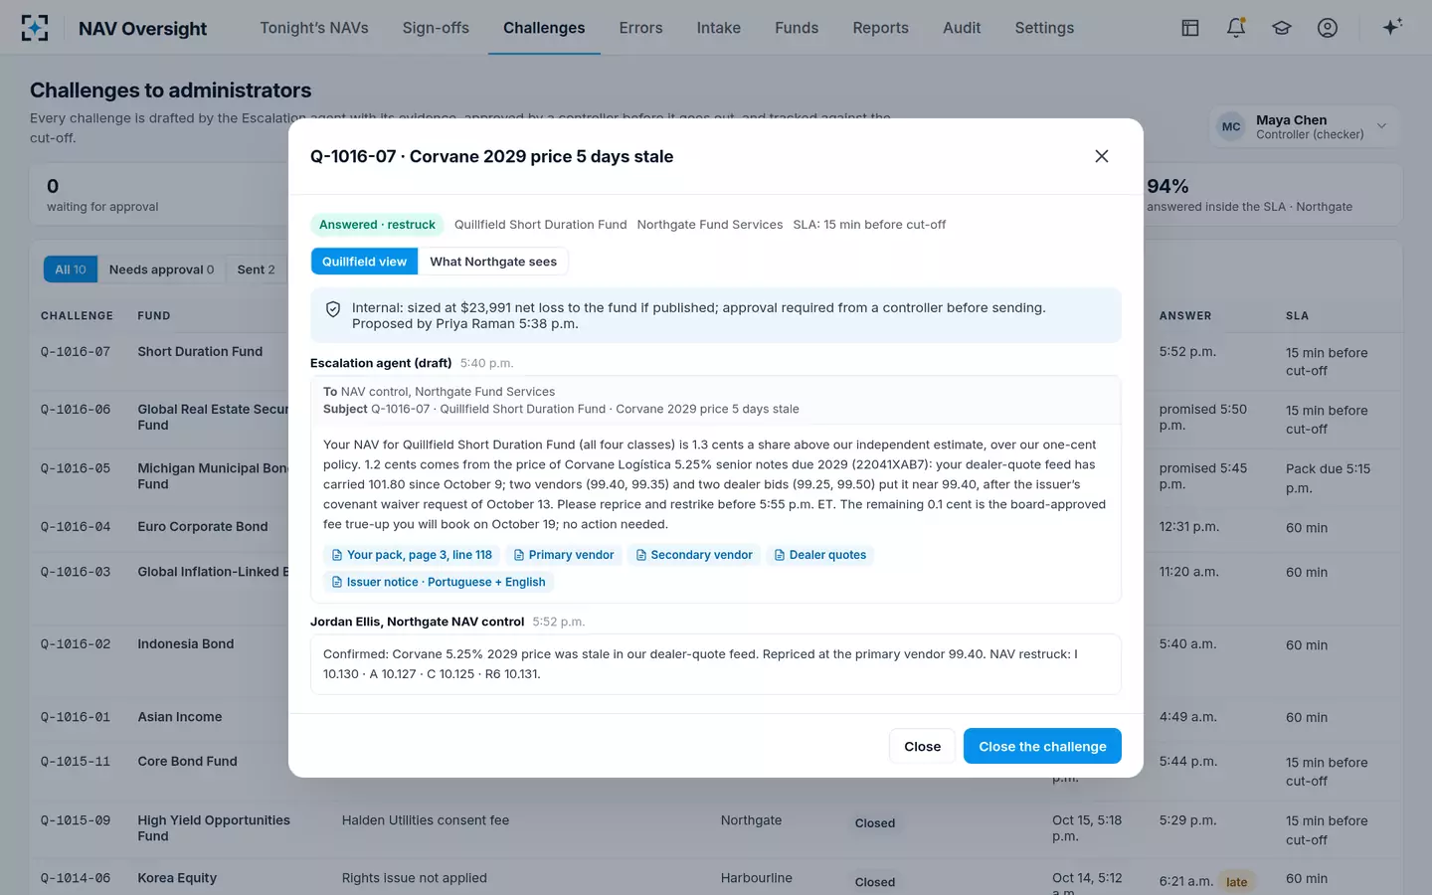
Task: Switch to What Northgate sees view
Action: pyautogui.click(x=493, y=262)
